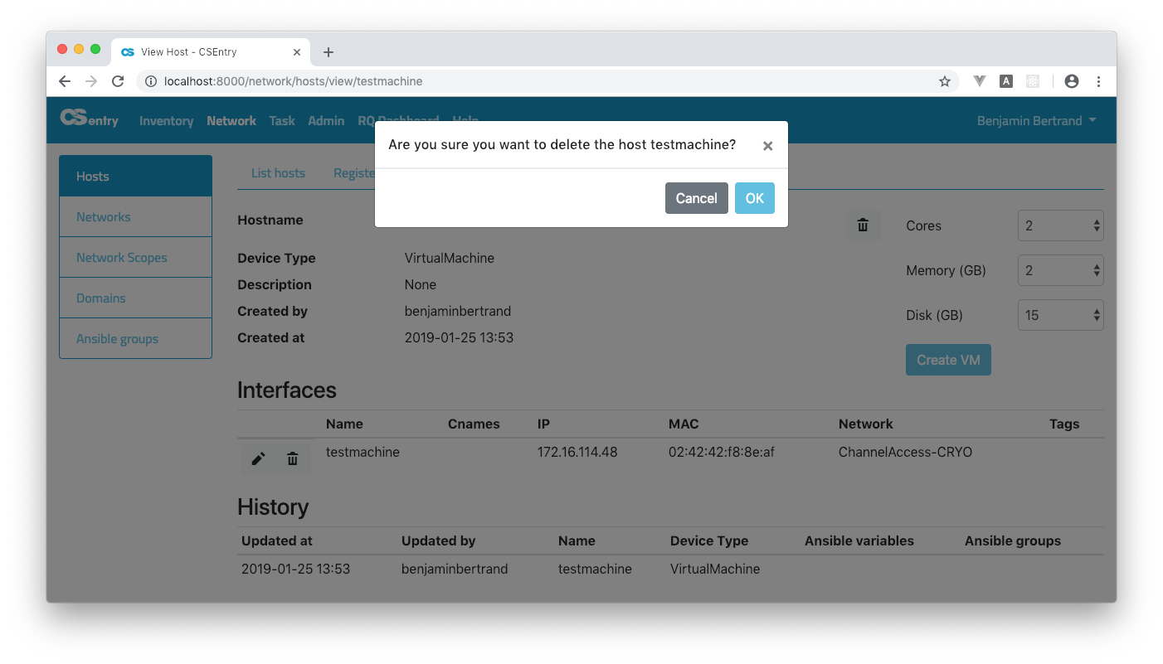The width and height of the screenshot is (1163, 664).
Task: Click the pencil edit icon for testmachine interface
Action: pyautogui.click(x=258, y=458)
